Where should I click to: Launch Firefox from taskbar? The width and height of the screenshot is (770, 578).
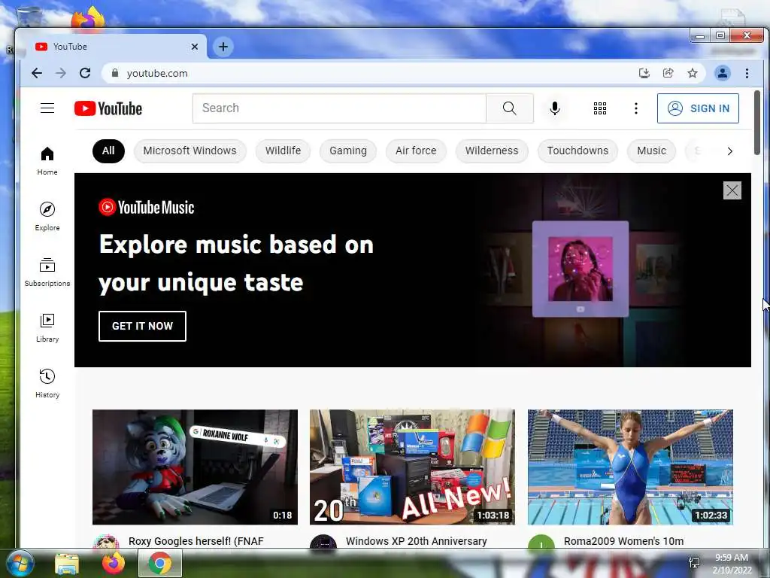tap(113, 563)
